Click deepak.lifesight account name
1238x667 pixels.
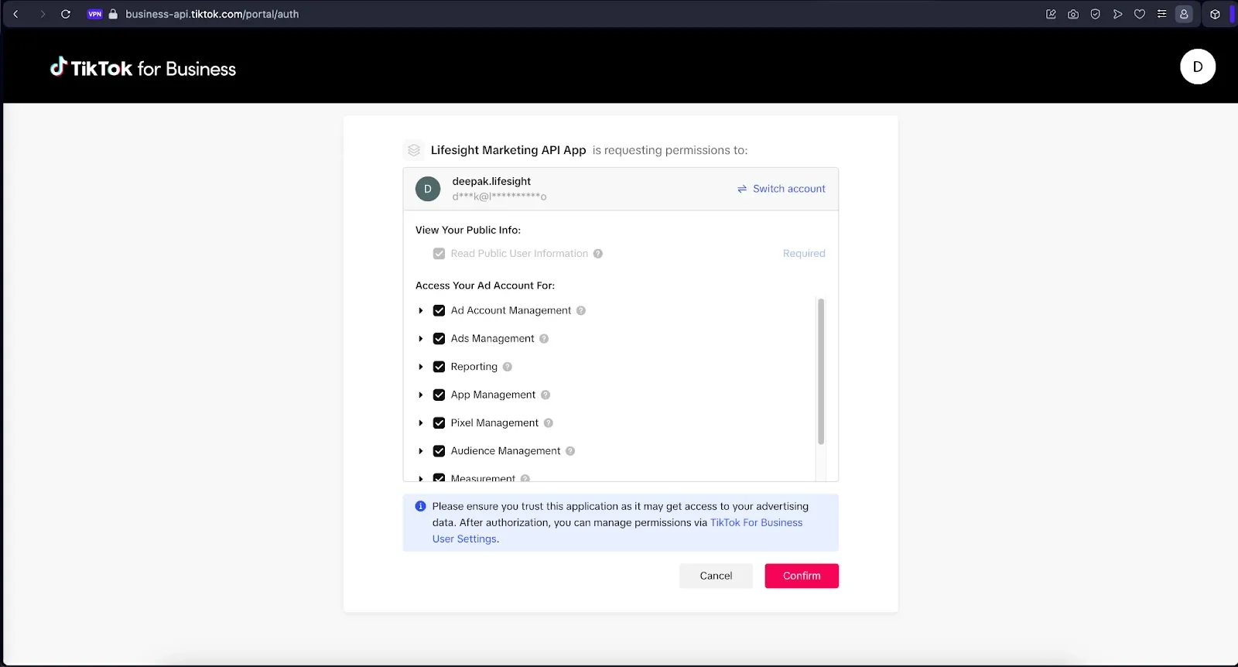(x=491, y=181)
